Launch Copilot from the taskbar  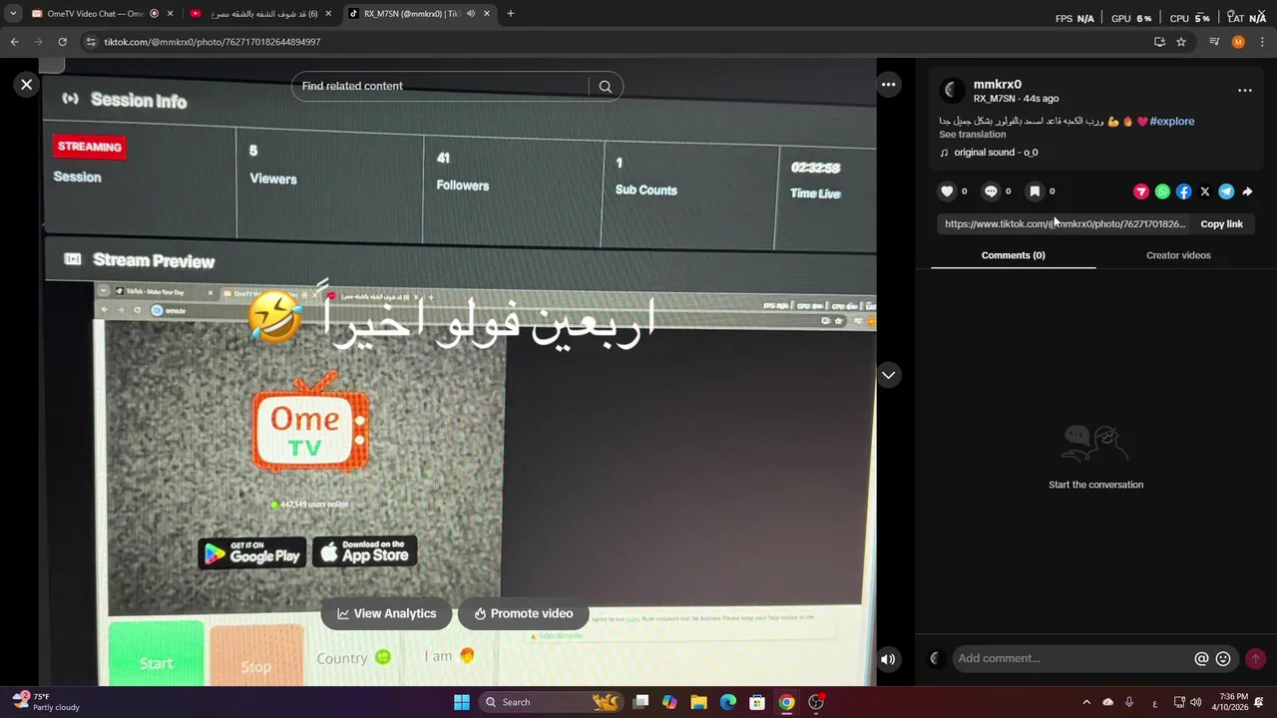(669, 702)
